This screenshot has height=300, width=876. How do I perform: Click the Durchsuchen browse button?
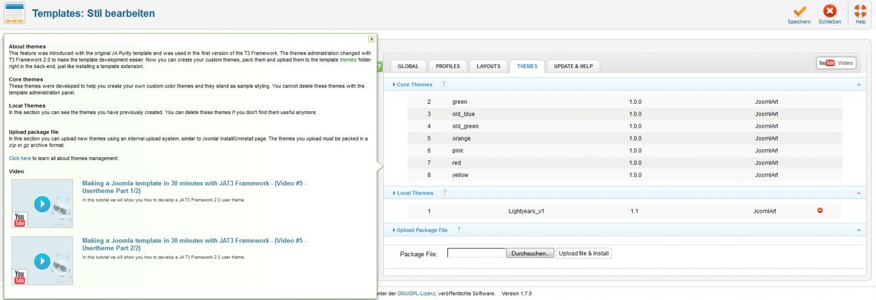530,254
